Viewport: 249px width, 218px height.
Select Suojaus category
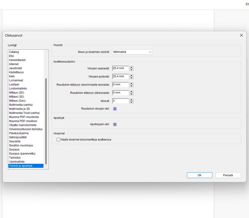tap(26, 150)
